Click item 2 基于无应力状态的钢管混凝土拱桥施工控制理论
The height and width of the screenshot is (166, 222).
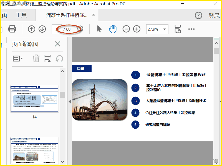click(x=177, y=88)
